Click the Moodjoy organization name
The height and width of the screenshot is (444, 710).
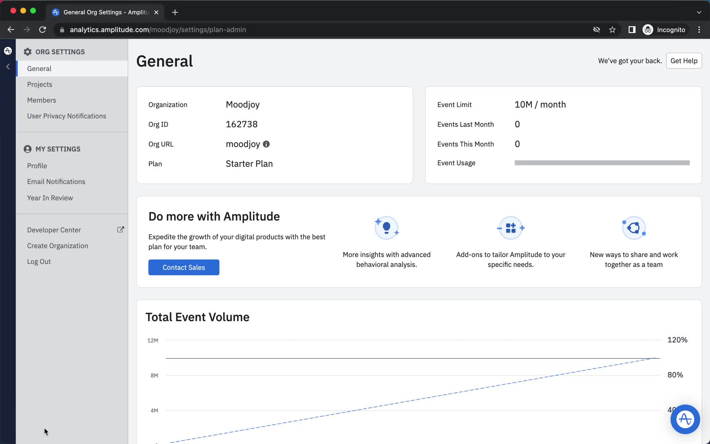[x=243, y=105]
